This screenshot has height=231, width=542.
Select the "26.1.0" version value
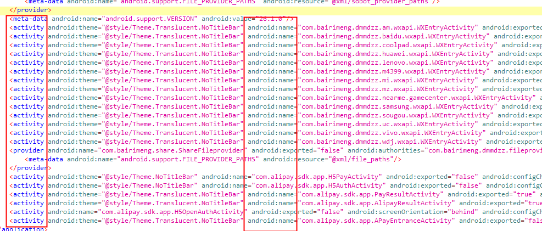pos(271,19)
